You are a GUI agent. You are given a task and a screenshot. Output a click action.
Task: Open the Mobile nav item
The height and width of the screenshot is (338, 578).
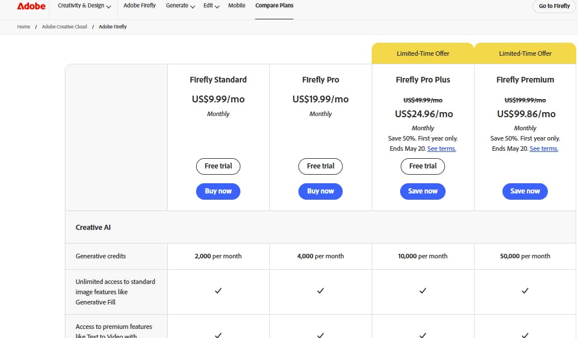point(236,6)
